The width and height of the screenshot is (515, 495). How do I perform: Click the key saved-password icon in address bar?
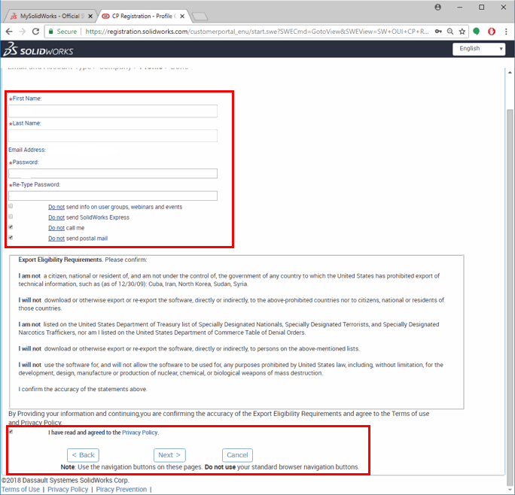tap(435, 32)
